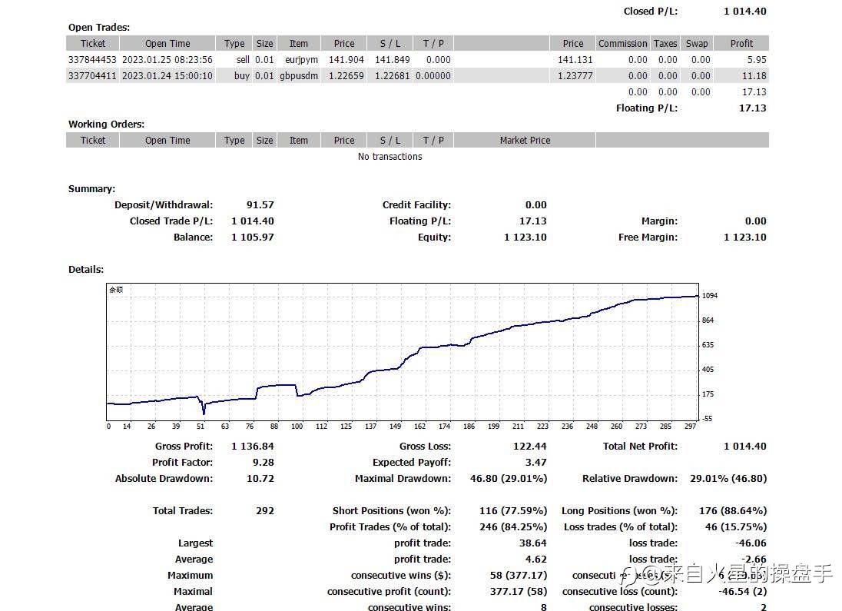842x611 pixels.
Task: Click Deposit/Withdrawal value 91.57
Action: [260, 204]
